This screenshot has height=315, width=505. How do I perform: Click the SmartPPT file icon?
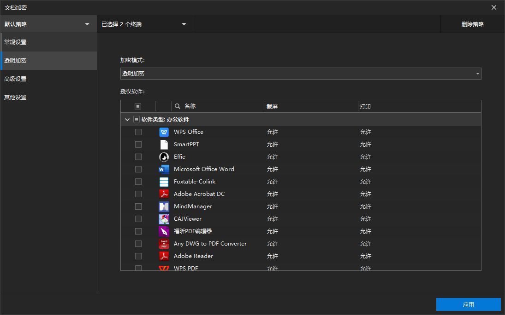(x=164, y=144)
